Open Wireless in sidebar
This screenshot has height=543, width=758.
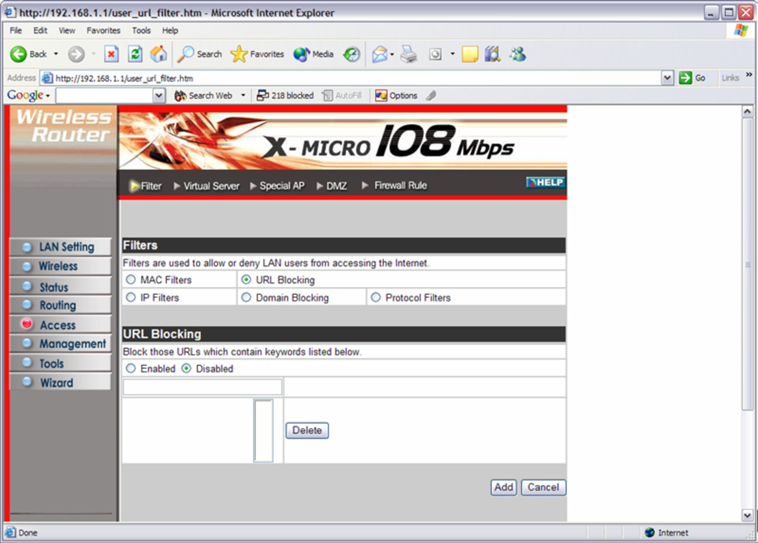pos(60,266)
